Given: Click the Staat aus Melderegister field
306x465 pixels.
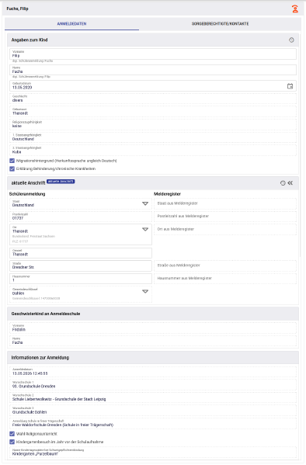Looking at the screenshot, I should pyautogui.click(x=225, y=203).
